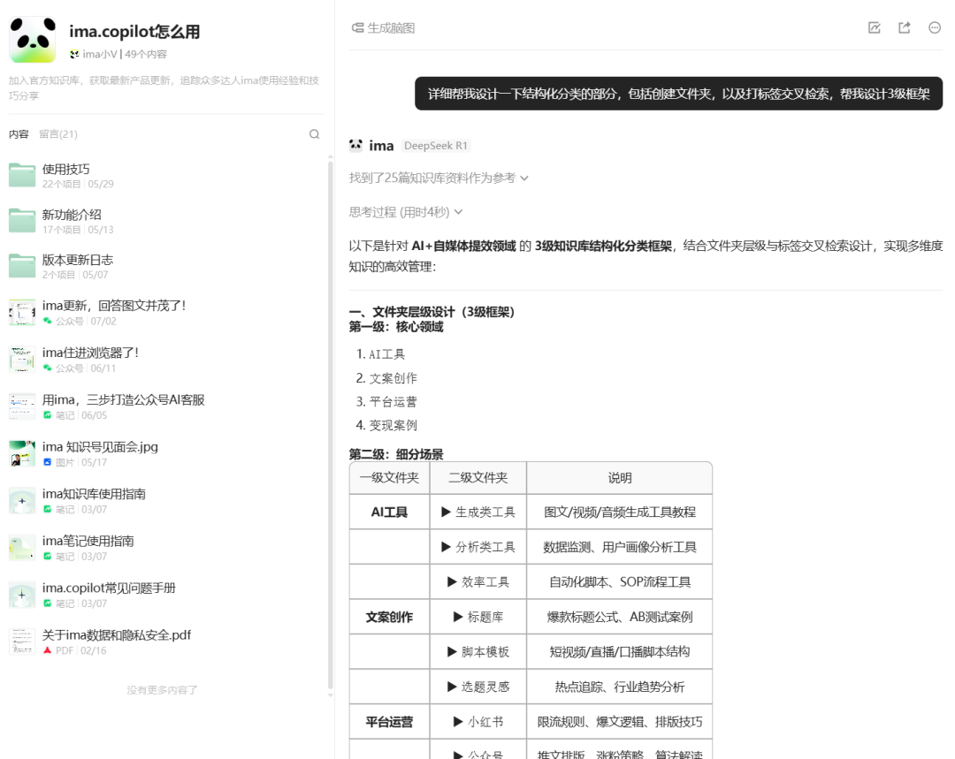The width and height of the screenshot is (955, 759).
Task: Click the triangle before 脚本模板
Action: pyautogui.click(x=452, y=652)
